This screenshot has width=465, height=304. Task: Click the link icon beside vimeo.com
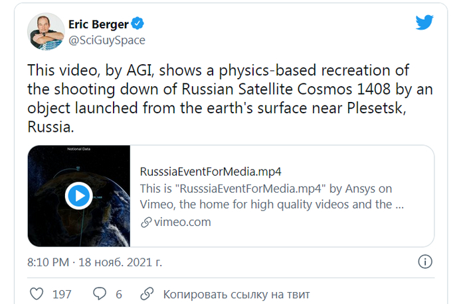coord(146,222)
